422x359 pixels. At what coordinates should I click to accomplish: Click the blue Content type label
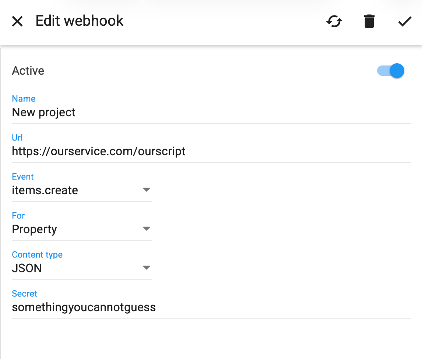pyautogui.click(x=37, y=255)
